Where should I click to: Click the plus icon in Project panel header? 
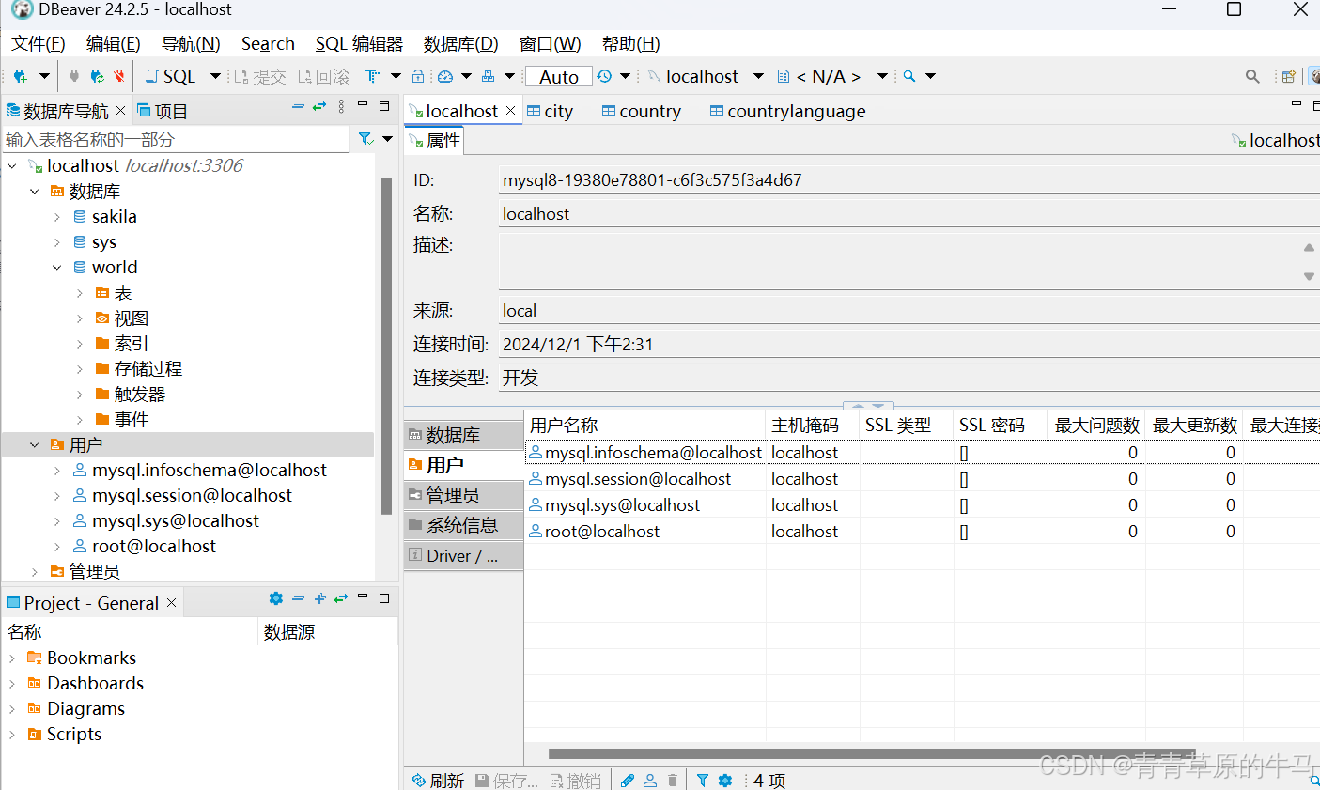[320, 598]
